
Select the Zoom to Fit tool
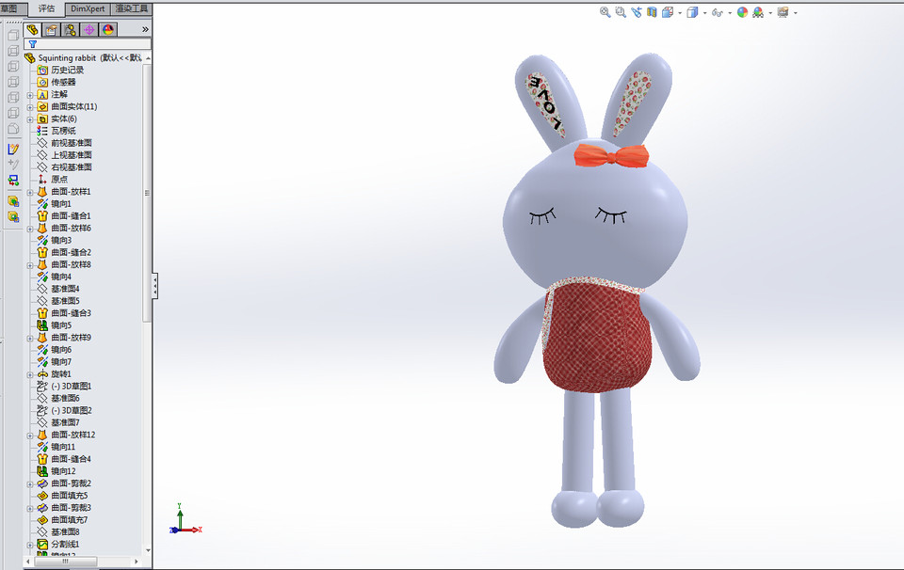pyautogui.click(x=605, y=13)
